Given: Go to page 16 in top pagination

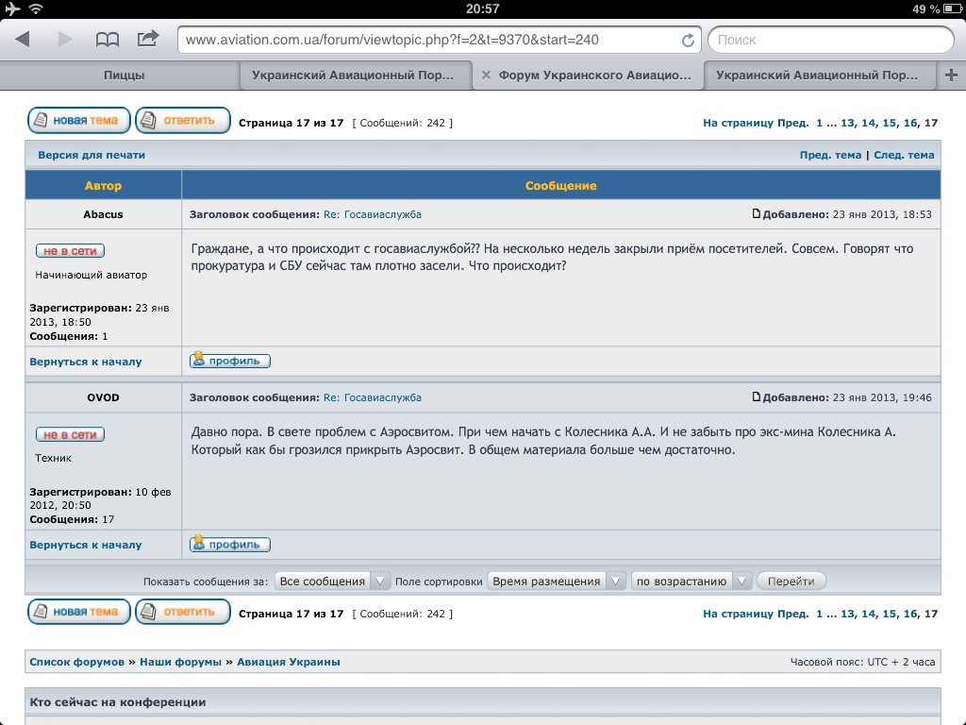Looking at the screenshot, I should coord(910,123).
